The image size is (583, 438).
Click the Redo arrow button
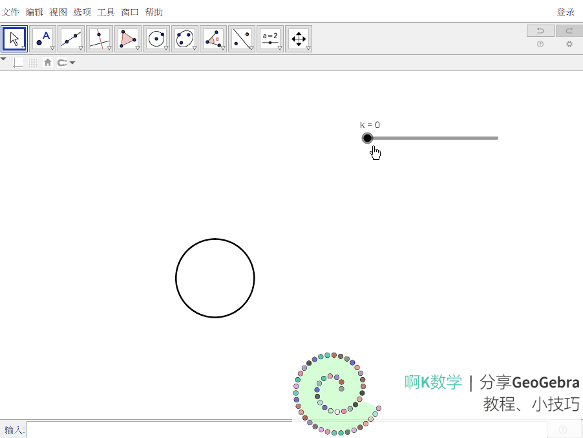pos(569,31)
